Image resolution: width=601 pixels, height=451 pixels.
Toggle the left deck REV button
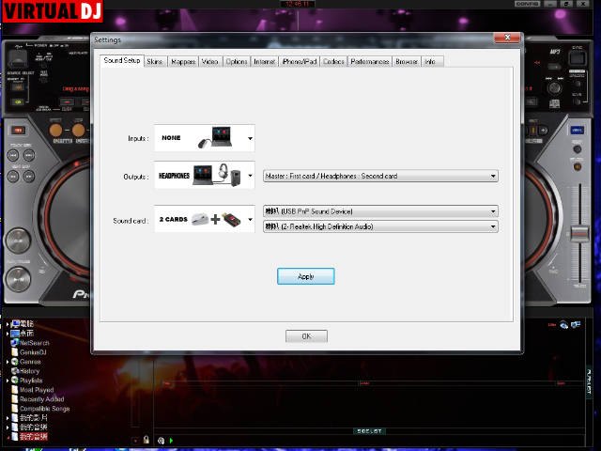click(x=18, y=131)
